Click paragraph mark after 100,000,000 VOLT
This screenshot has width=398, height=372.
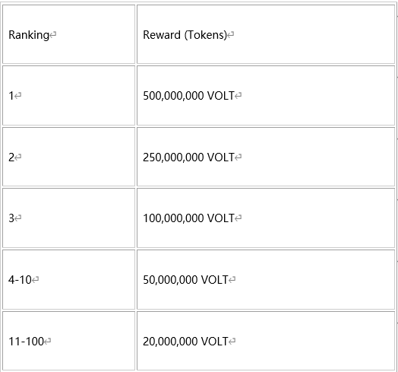(238, 218)
